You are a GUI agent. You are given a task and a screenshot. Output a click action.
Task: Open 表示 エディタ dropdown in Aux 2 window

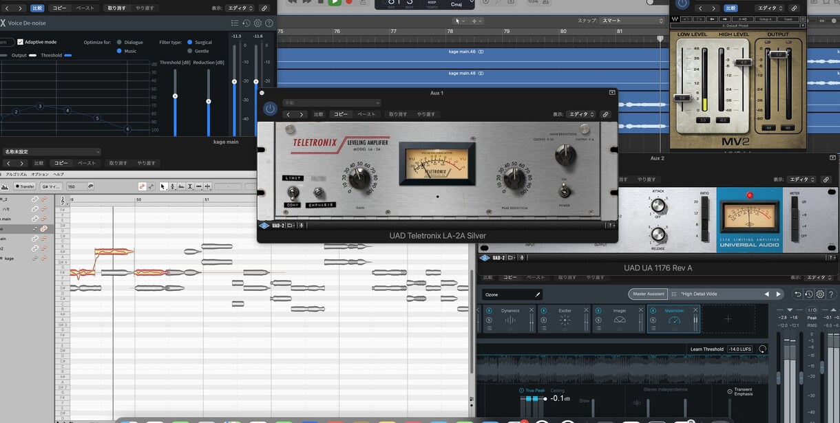pyautogui.click(x=803, y=180)
